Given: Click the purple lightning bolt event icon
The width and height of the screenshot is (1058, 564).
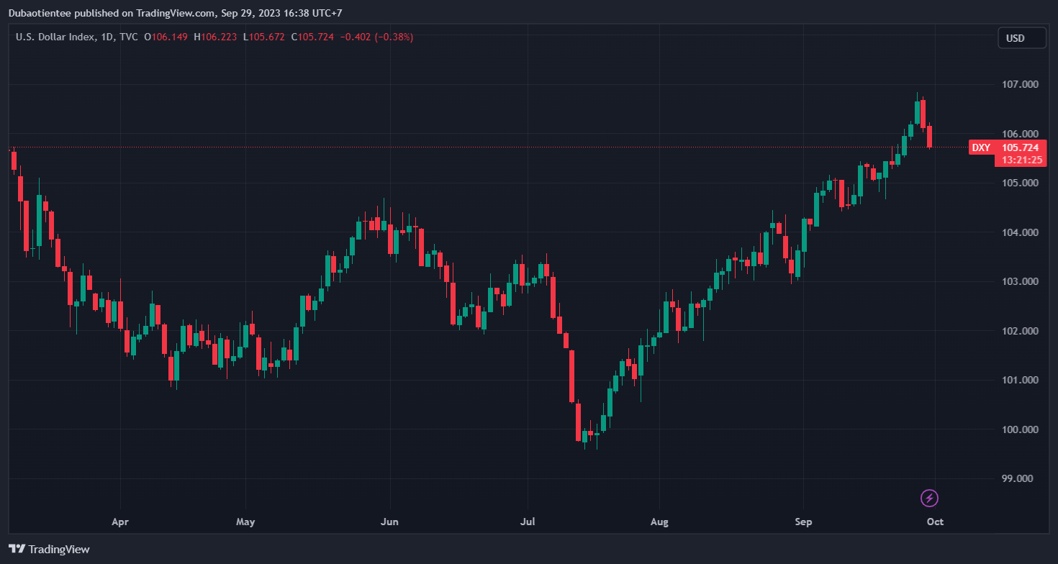Looking at the screenshot, I should click(x=930, y=498).
